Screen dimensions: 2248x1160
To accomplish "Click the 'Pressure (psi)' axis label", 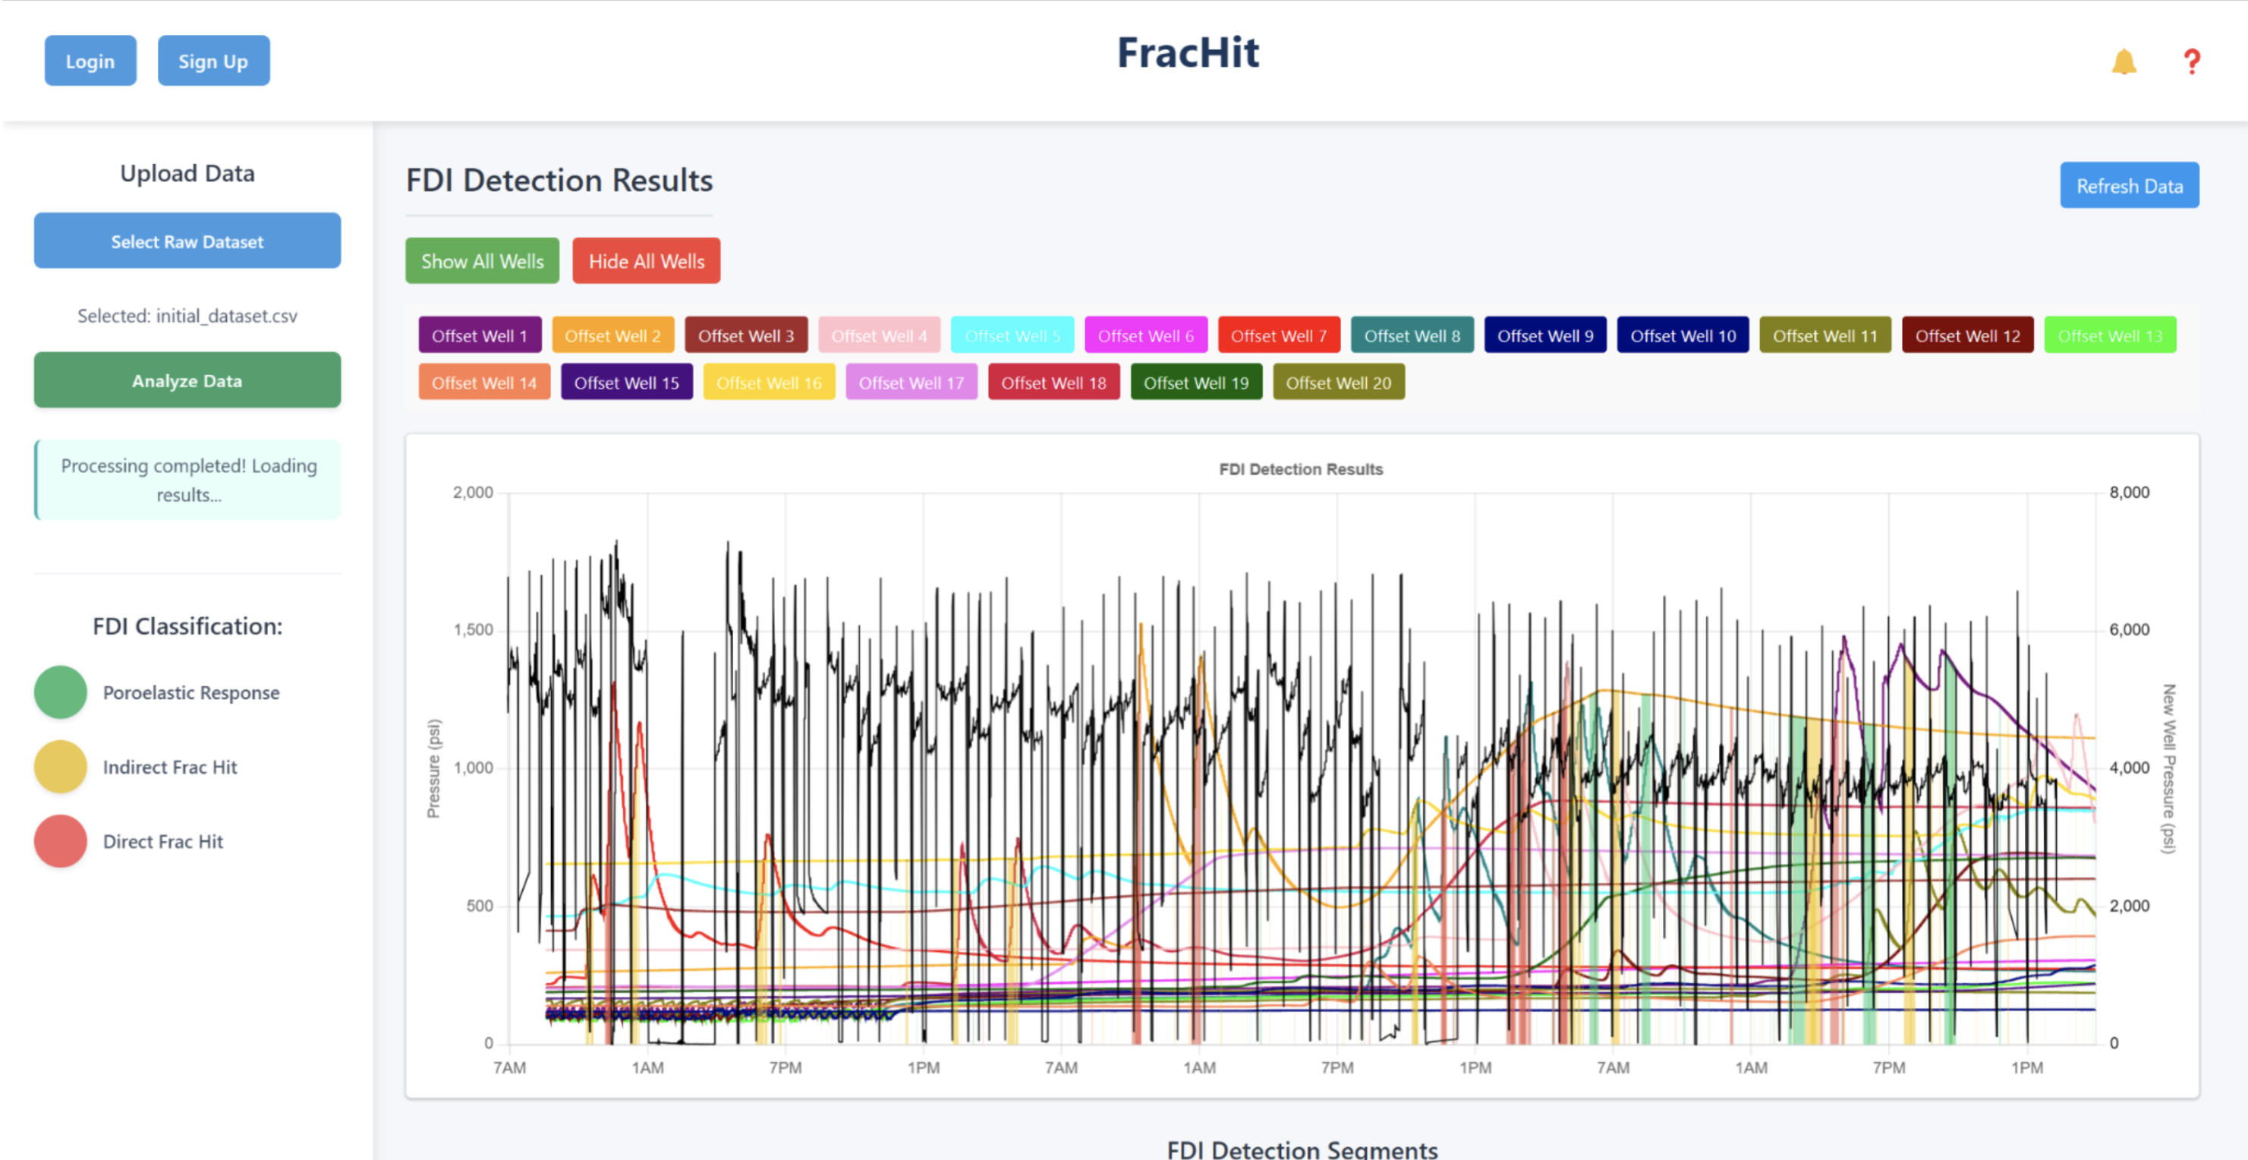I will [433, 768].
